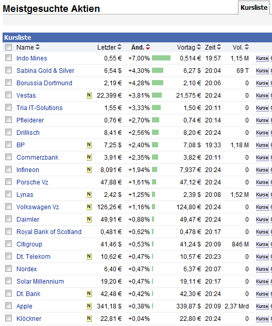Open the N news icon for Lynas
The width and height of the screenshot is (272, 326).
(x=89, y=194)
